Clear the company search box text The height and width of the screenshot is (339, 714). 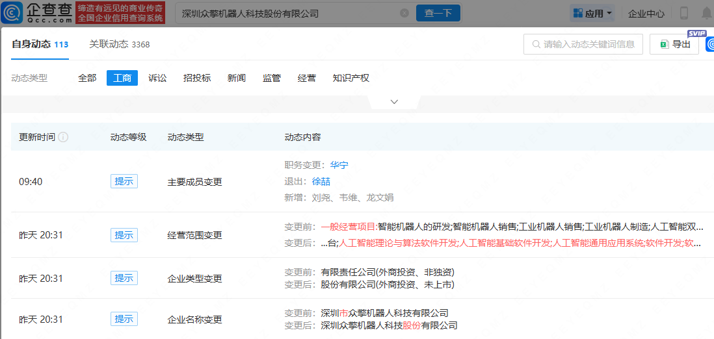click(x=404, y=13)
